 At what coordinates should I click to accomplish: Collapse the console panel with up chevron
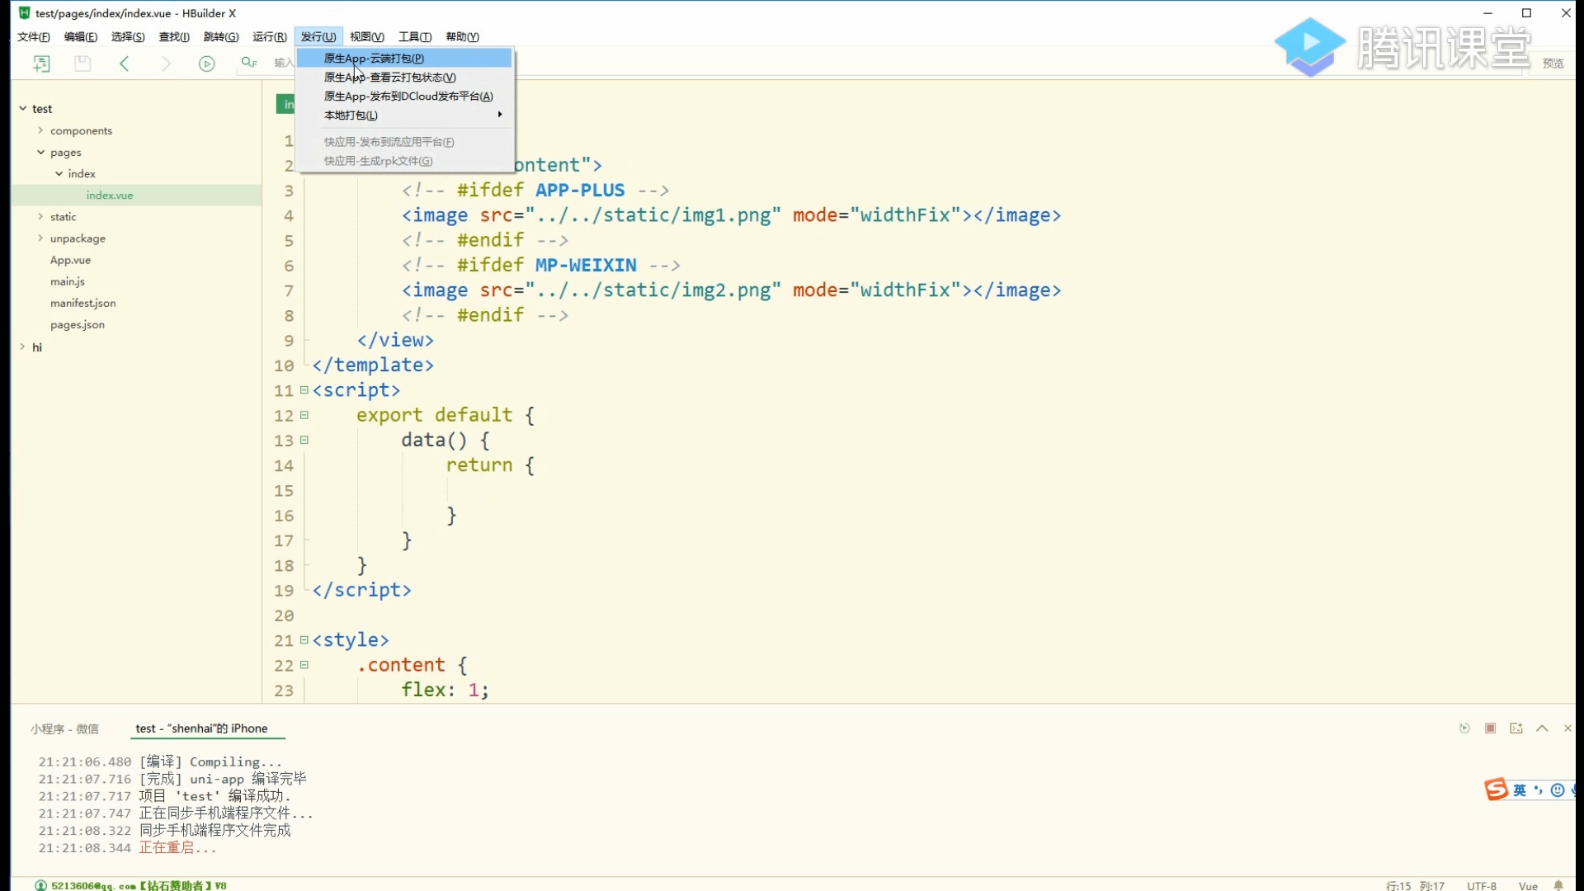coord(1542,728)
